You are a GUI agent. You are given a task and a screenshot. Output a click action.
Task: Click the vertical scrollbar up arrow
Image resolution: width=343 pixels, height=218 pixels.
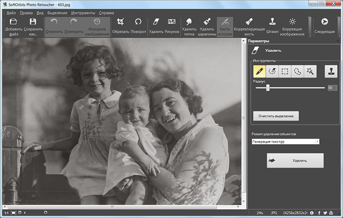[x=244, y=41]
